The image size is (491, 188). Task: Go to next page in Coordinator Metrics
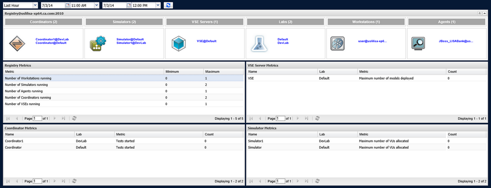click(55, 181)
